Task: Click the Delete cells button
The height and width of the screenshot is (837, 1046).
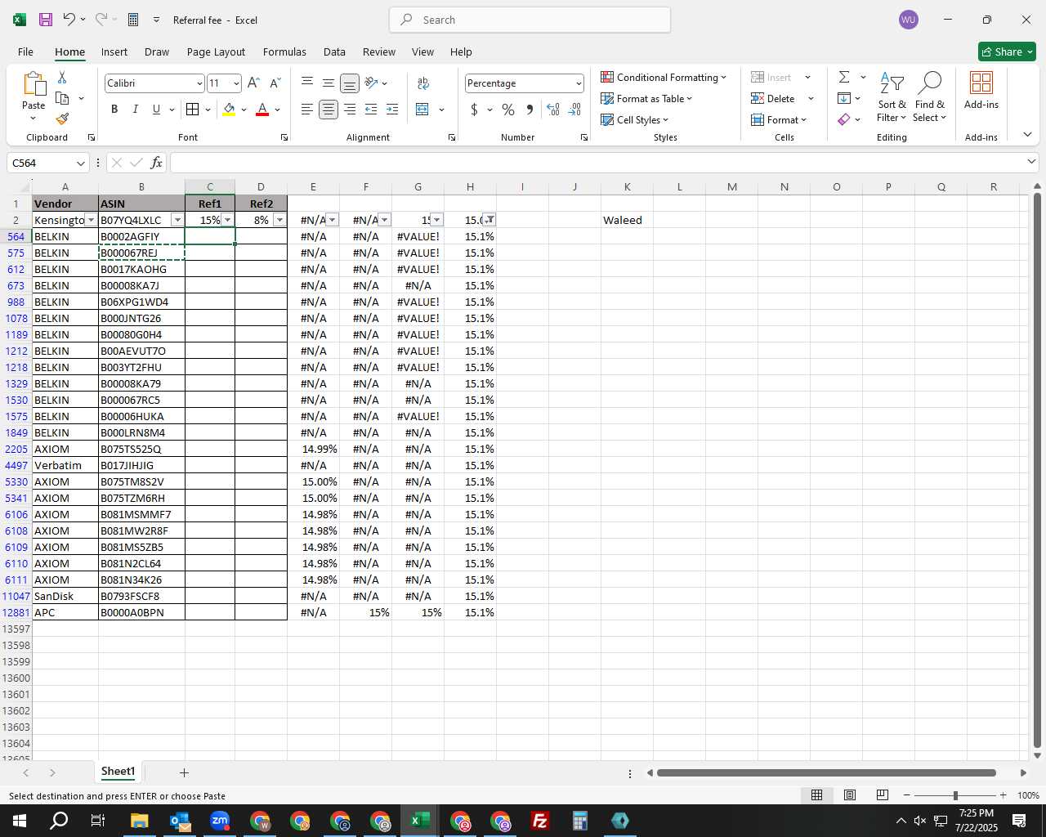Action: 773,98
